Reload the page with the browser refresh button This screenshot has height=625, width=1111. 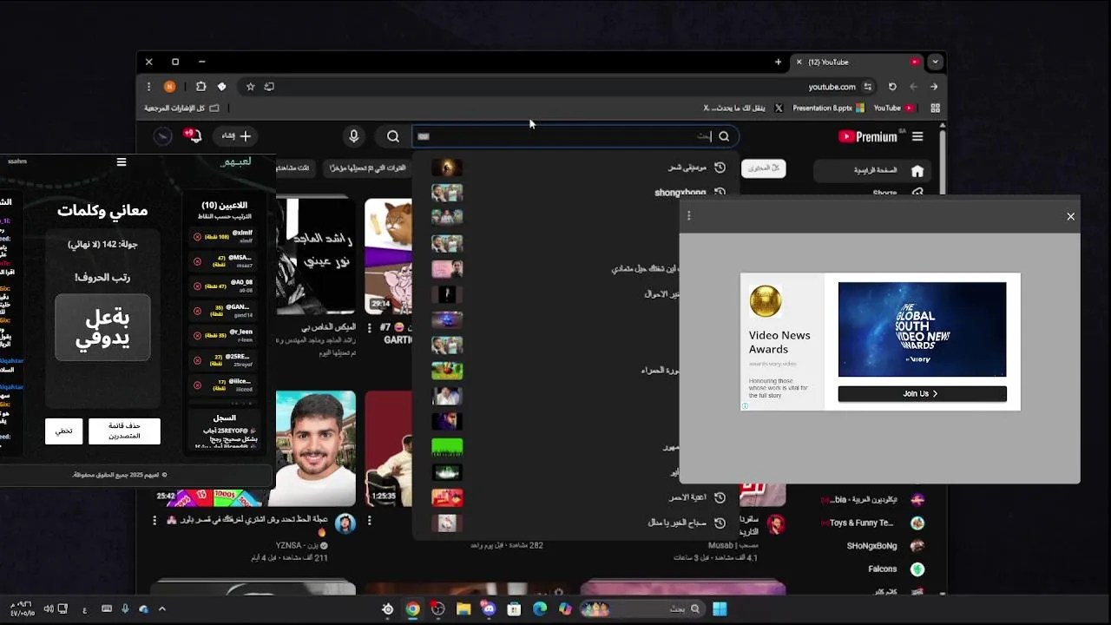[892, 87]
